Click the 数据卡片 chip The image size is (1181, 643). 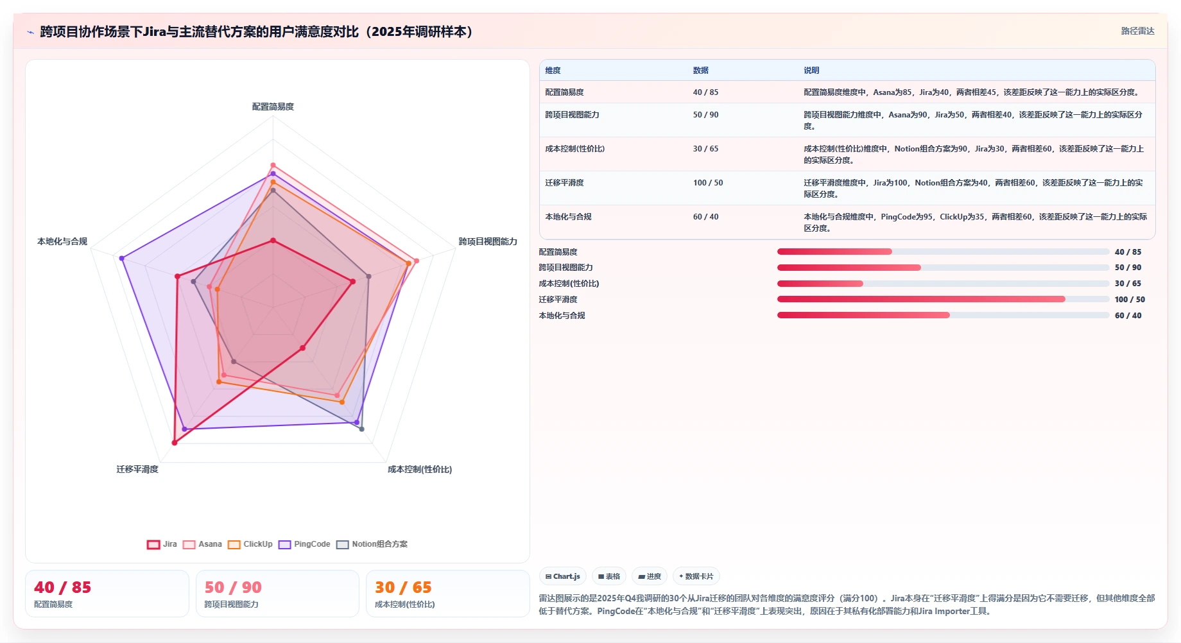(696, 576)
